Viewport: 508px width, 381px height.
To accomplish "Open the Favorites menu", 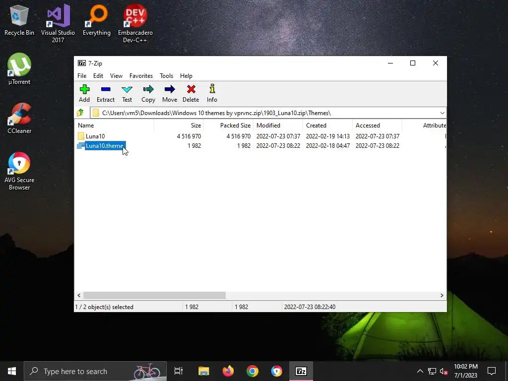I will [141, 76].
